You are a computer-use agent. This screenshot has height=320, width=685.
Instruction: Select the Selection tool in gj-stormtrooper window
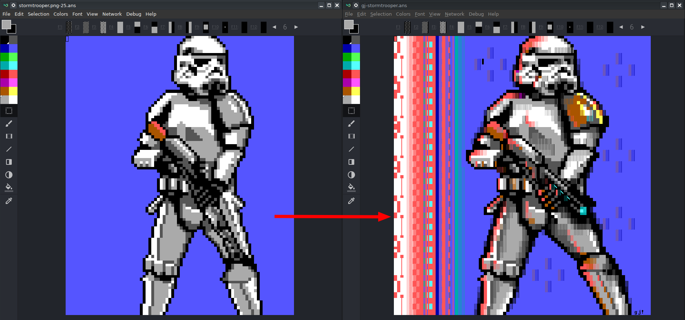click(x=351, y=111)
